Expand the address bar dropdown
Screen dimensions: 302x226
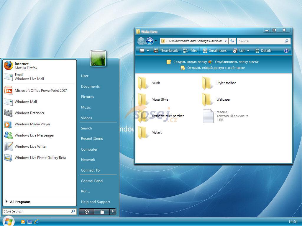226,41
